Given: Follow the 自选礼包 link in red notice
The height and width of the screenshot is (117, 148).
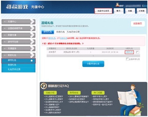Looking at the screenshot, I should click(64, 38).
